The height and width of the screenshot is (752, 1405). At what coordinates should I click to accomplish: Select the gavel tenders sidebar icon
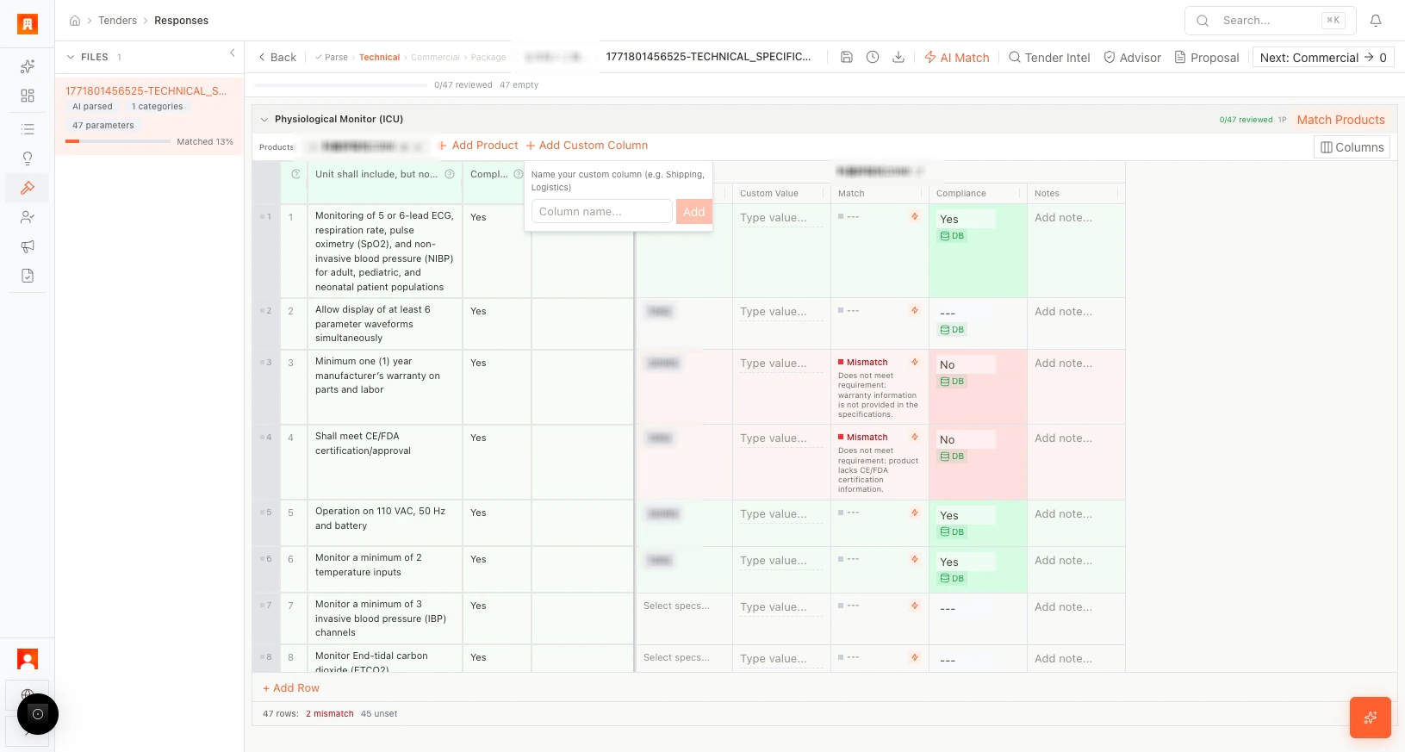pyautogui.click(x=28, y=188)
